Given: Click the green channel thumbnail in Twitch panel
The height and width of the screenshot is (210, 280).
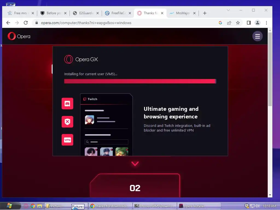Looking at the screenshot, I should click(x=122, y=151).
